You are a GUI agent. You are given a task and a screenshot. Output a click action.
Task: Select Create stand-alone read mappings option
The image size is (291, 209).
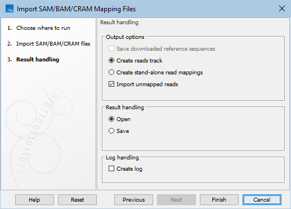coord(111,72)
